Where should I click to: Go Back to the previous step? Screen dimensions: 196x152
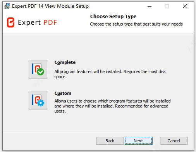click(110, 141)
